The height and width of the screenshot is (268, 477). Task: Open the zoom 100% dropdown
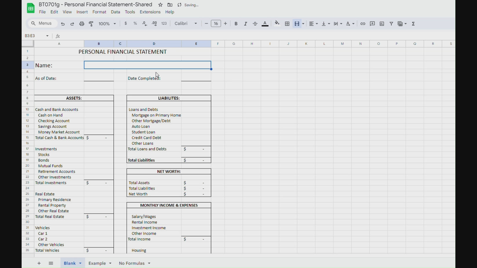(x=107, y=24)
